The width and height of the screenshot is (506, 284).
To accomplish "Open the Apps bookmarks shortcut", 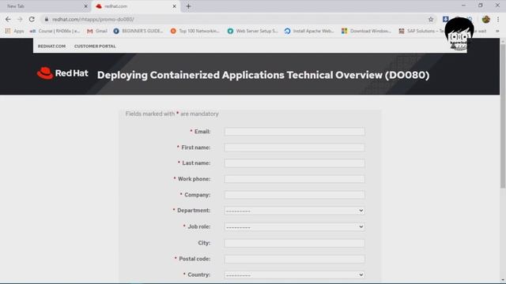I will [x=14, y=31].
